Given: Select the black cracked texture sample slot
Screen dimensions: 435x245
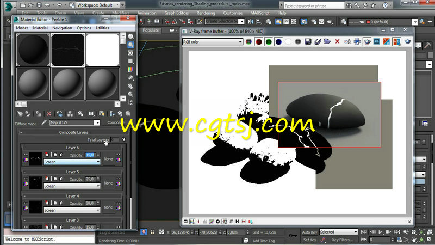Looking at the screenshot, I should 67,50.
